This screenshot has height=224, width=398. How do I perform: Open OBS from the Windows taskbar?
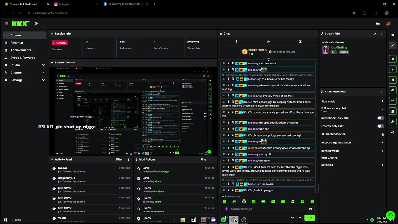click(244, 220)
